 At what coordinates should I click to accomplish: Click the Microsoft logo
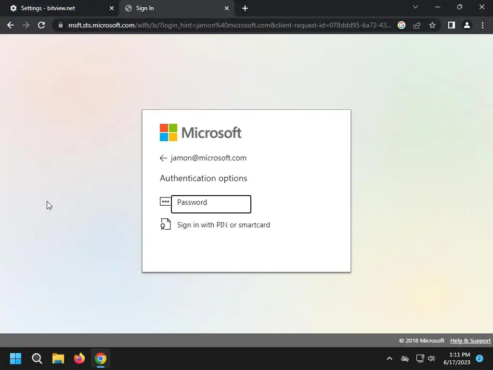click(201, 132)
